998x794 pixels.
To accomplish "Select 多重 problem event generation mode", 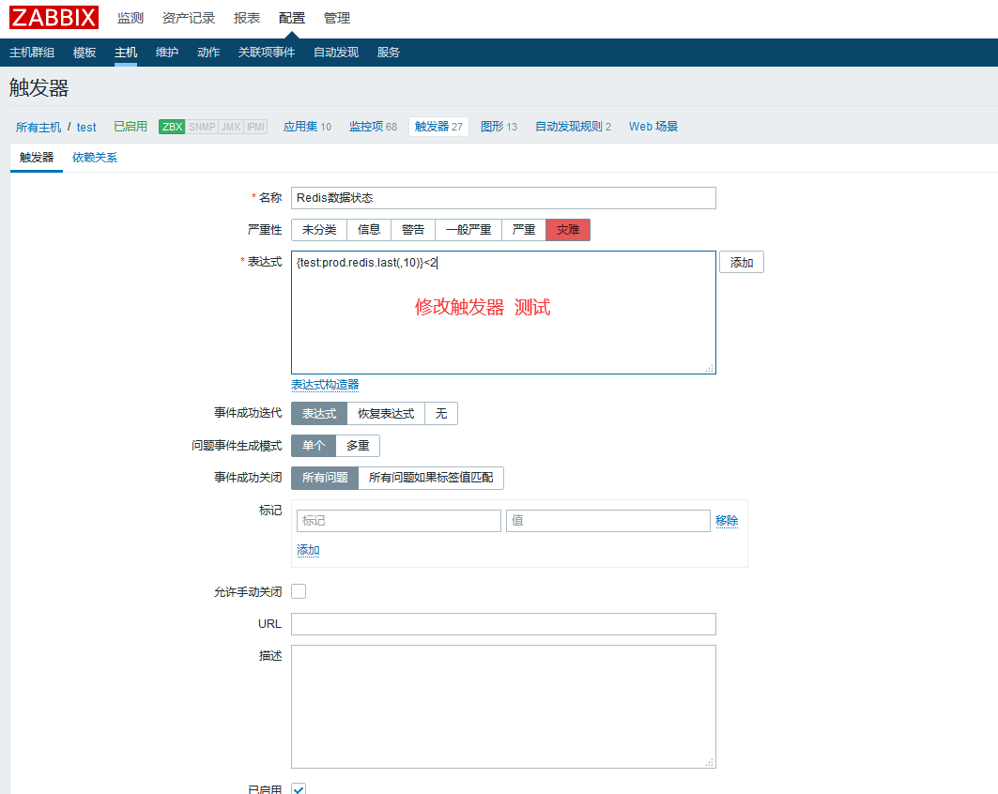I will coord(358,446).
